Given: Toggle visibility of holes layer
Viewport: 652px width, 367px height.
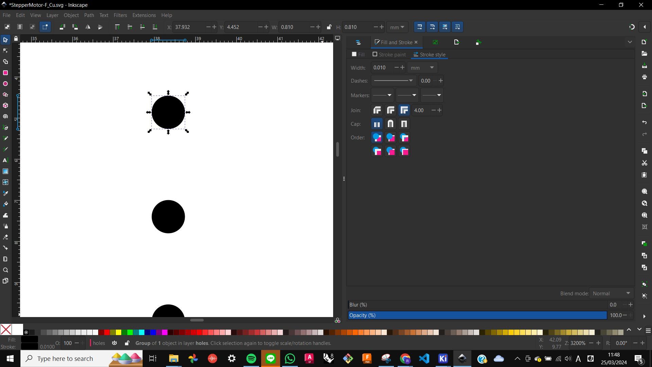Looking at the screenshot, I should click(114, 343).
